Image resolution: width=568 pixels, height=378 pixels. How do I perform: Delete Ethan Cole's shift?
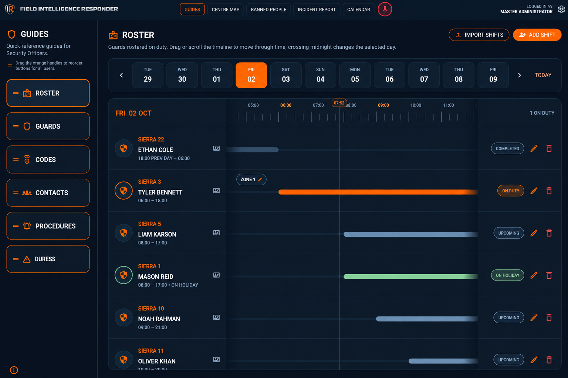pos(549,149)
